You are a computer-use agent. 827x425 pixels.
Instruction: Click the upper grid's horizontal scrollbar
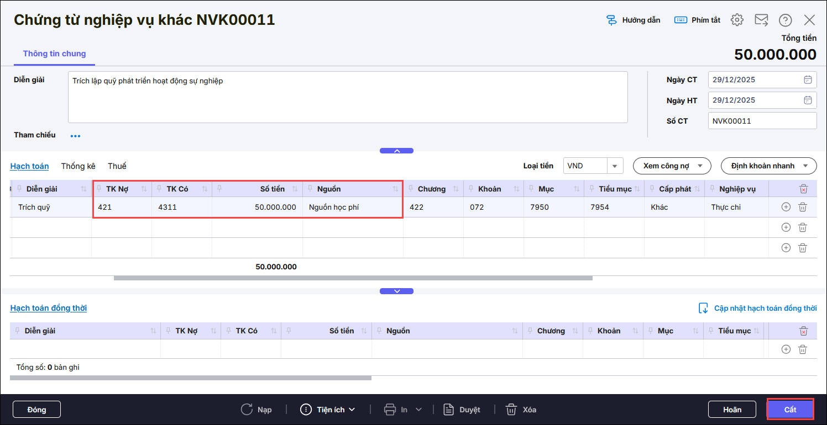pyautogui.click(x=353, y=278)
